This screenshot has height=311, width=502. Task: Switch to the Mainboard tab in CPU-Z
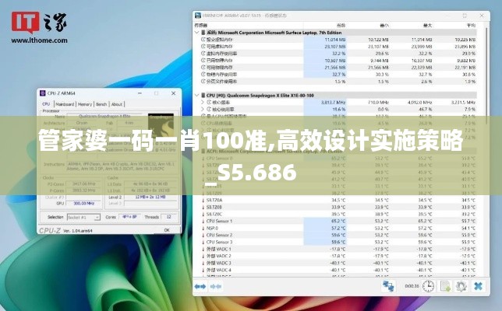click(x=65, y=104)
